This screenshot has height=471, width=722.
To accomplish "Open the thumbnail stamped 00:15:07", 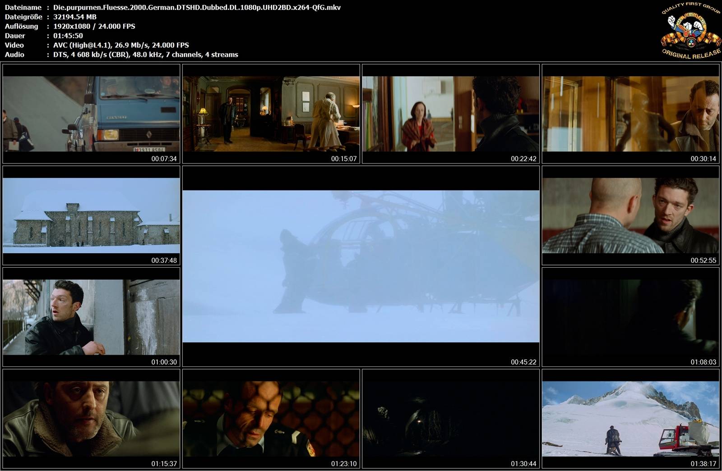I will 271,114.
